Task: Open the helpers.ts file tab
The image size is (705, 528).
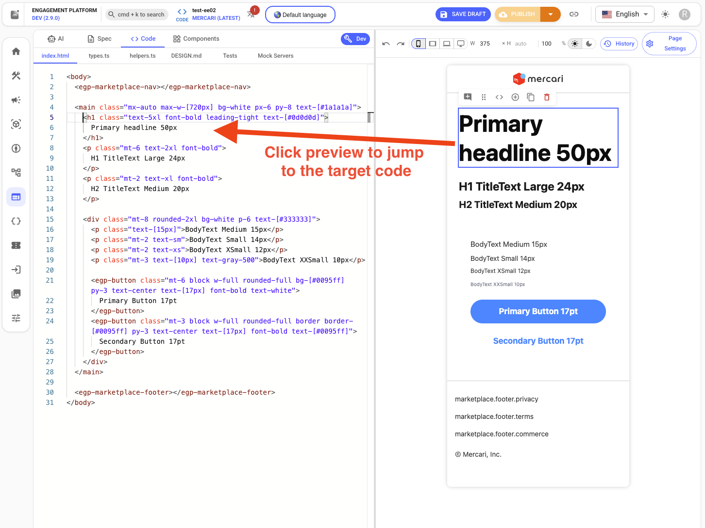Action: 143,56
